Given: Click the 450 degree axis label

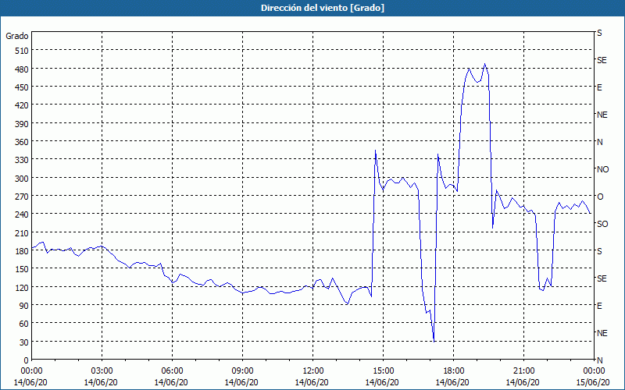Looking at the screenshot, I should (x=22, y=87).
